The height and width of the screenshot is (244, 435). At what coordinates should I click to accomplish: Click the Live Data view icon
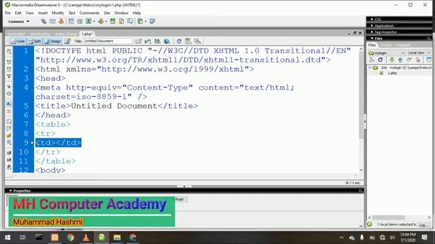click(67, 41)
